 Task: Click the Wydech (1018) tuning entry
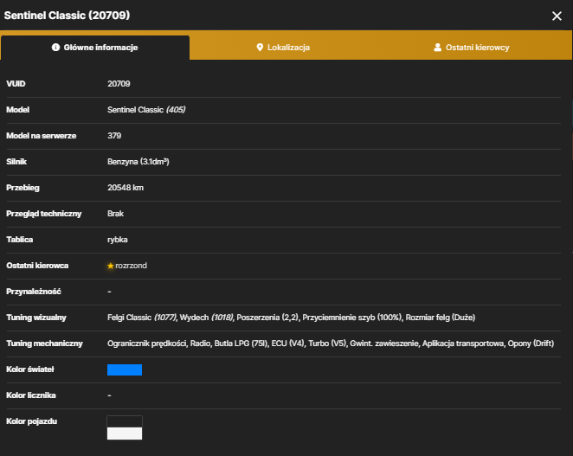click(206, 318)
